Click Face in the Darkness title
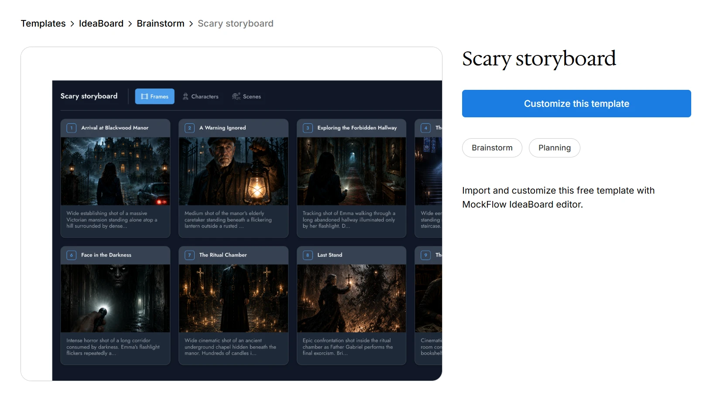The image size is (727, 399). (106, 255)
